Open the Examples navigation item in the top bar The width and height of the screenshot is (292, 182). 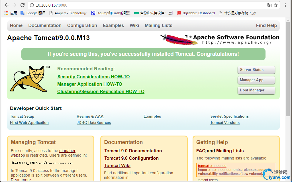point(113,26)
